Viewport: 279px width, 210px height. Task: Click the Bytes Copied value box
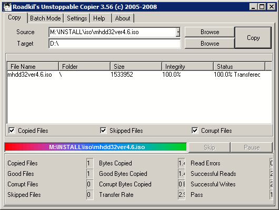pos(182,163)
